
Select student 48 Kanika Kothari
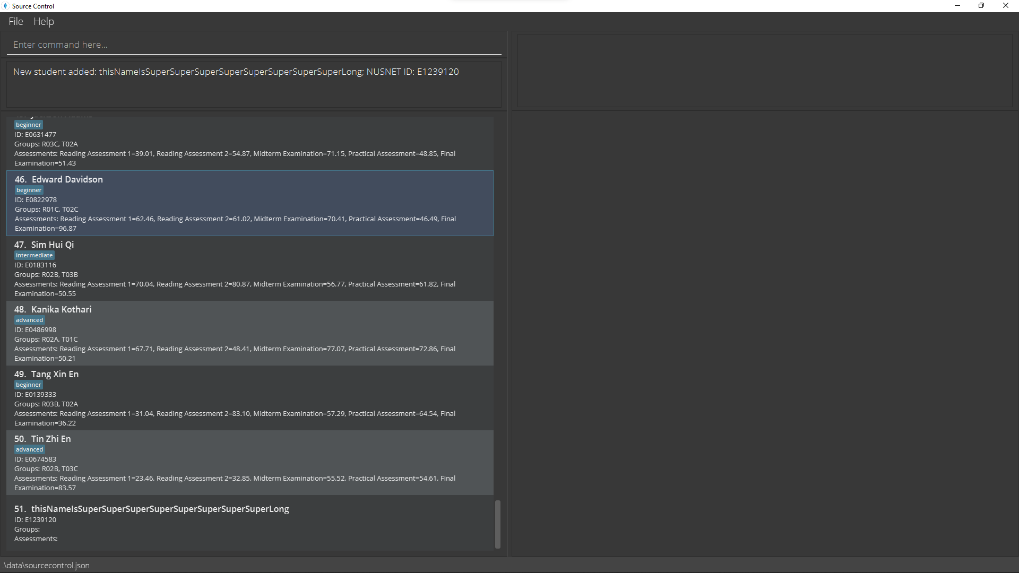click(249, 333)
